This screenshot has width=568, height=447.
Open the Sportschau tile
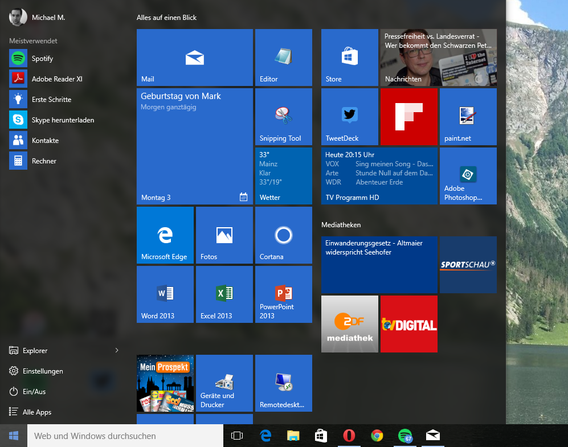coord(468,265)
